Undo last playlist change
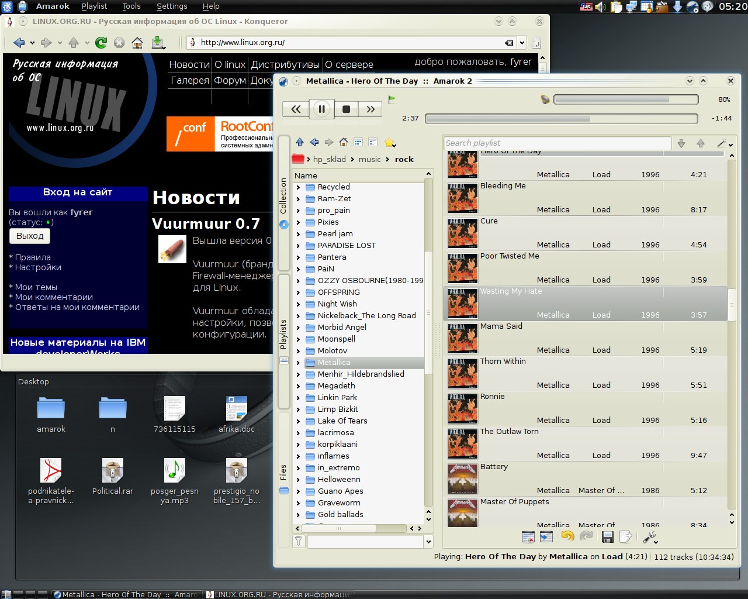The height and width of the screenshot is (599, 748). pyautogui.click(x=567, y=536)
